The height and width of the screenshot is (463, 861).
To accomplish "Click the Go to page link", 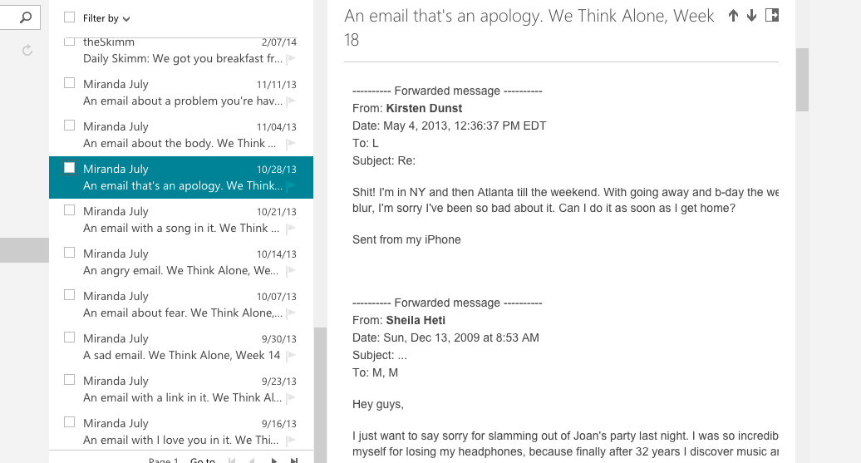I will click(x=203, y=460).
